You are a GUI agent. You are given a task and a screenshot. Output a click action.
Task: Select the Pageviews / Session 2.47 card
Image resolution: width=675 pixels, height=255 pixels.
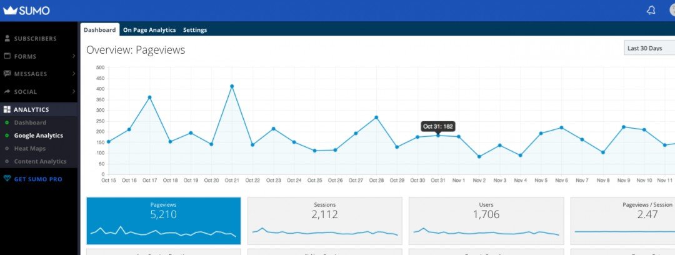pyautogui.click(x=623, y=221)
